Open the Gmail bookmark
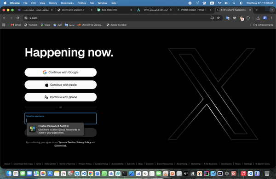The width and height of the screenshot is (276, 179). pyautogui.click(x=16, y=25)
